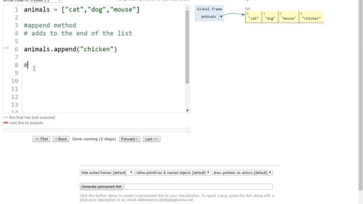Click the animals variable in Global frame

(208, 16)
